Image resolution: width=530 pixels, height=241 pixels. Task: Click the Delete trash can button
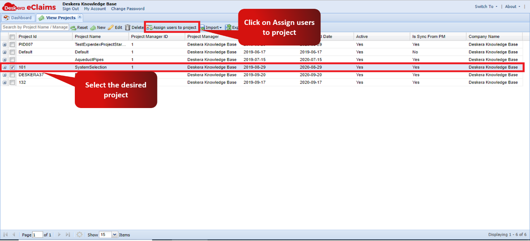[134, 28]
